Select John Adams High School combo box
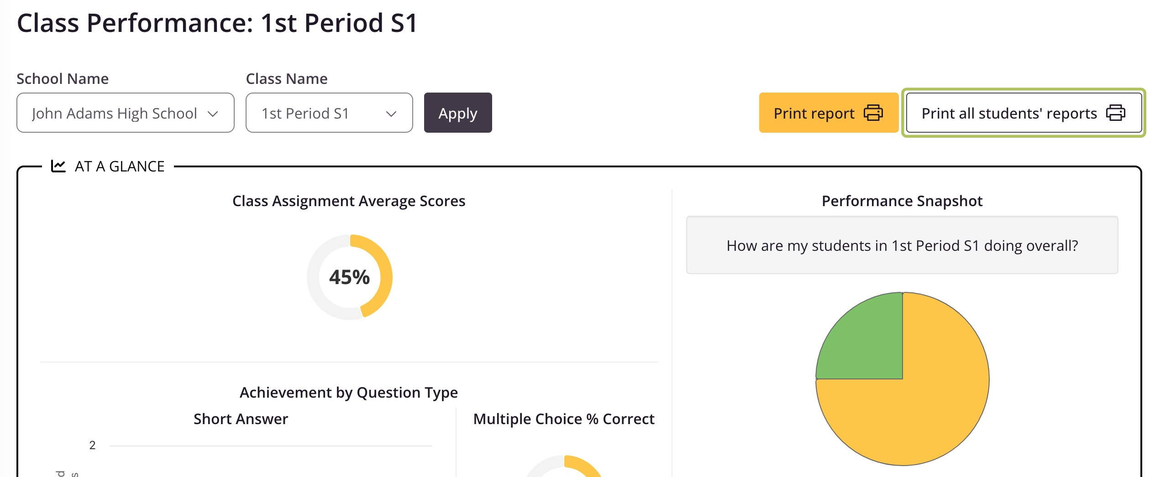The image size is (1155, 477). [x=126, y=113]
